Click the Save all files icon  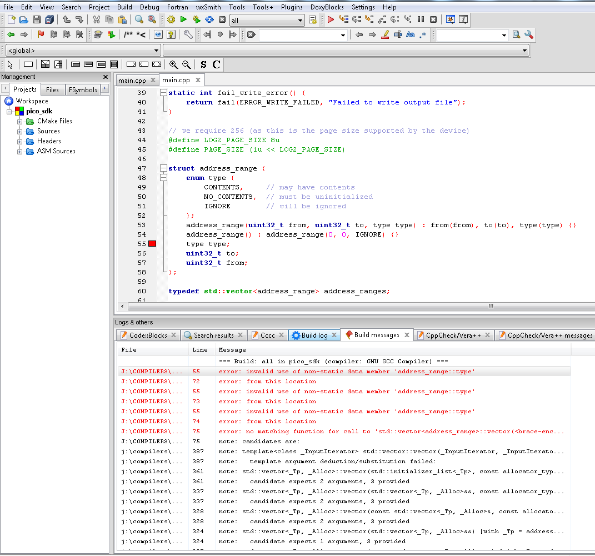click(x=48, y=19)
